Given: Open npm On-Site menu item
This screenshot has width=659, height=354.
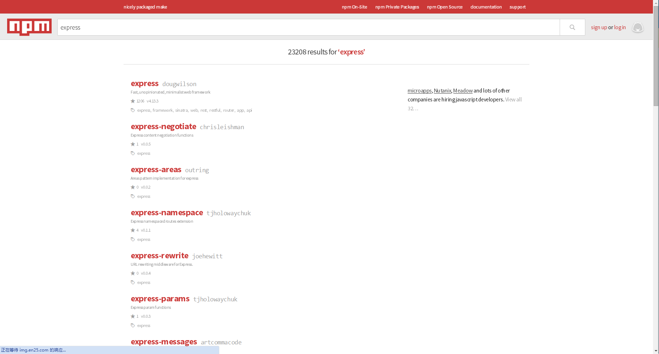Looking at the screenshot, I should [x=354, y=7].
